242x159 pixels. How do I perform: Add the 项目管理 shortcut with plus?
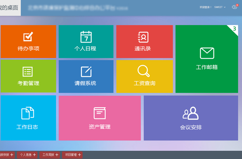(80, 155)
